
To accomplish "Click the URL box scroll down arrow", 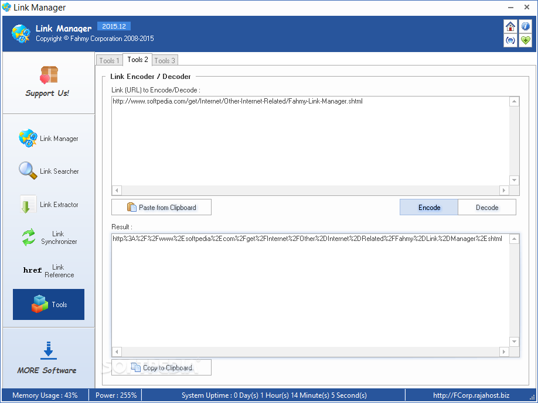I will click(514, 180).
